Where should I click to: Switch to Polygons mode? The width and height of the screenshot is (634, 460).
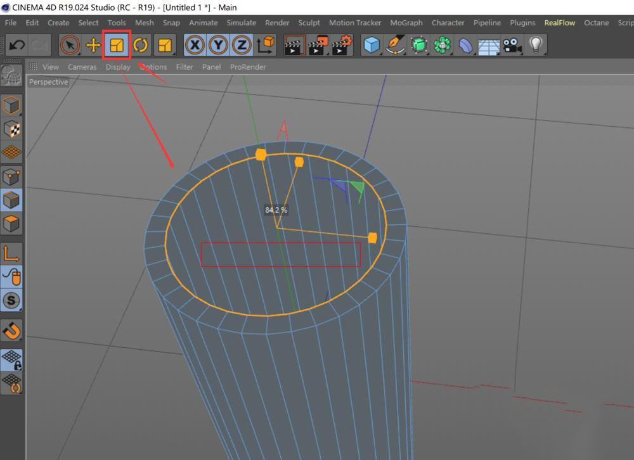click(11, 224)
